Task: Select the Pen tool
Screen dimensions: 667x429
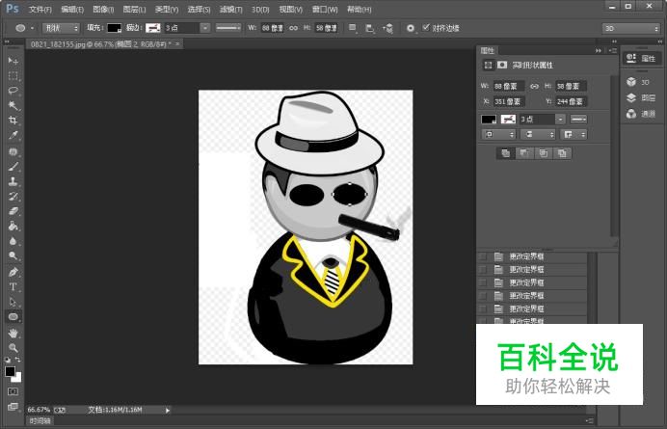Action: tap(13, 272)
